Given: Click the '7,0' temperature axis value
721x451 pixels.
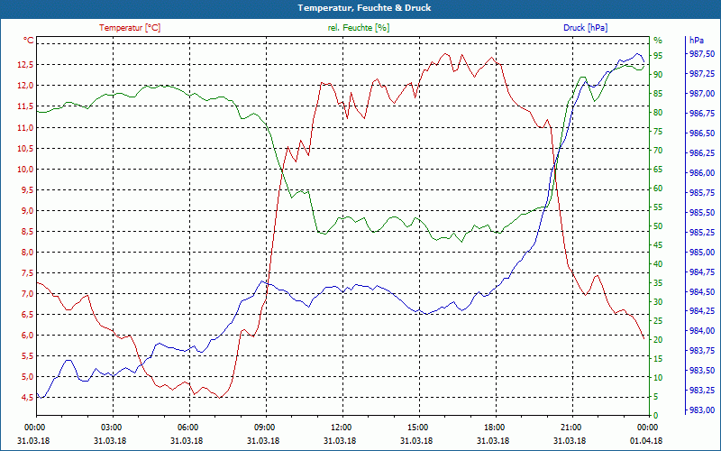Looking at the screenshot, I should (27, 294).
